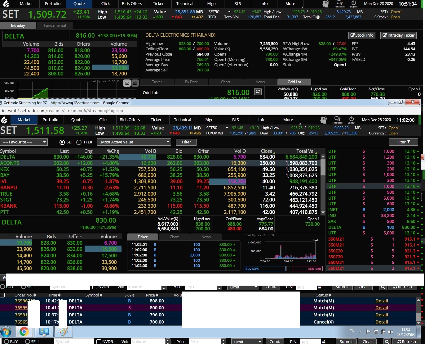Screen dimensions: 447x344
Task: Open the Favourite dropdown
Action: 24,142
